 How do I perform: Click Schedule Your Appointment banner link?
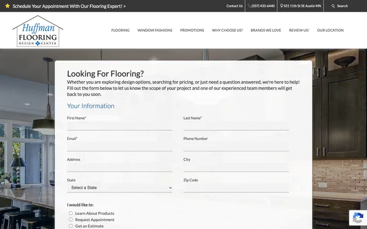click(69, 6)
